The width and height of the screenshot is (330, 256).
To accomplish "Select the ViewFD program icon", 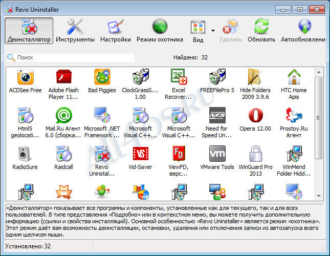I will coord(179,154).
